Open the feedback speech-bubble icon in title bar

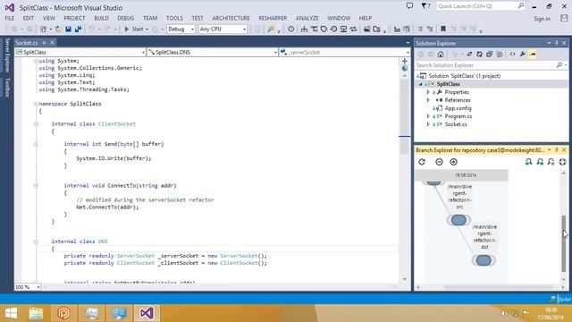tap(409, 6)
